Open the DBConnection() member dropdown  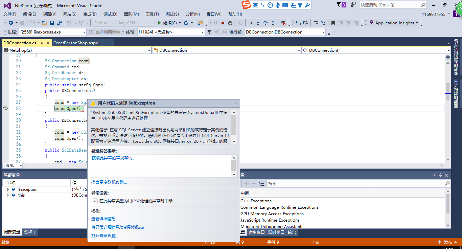(449, 50)
